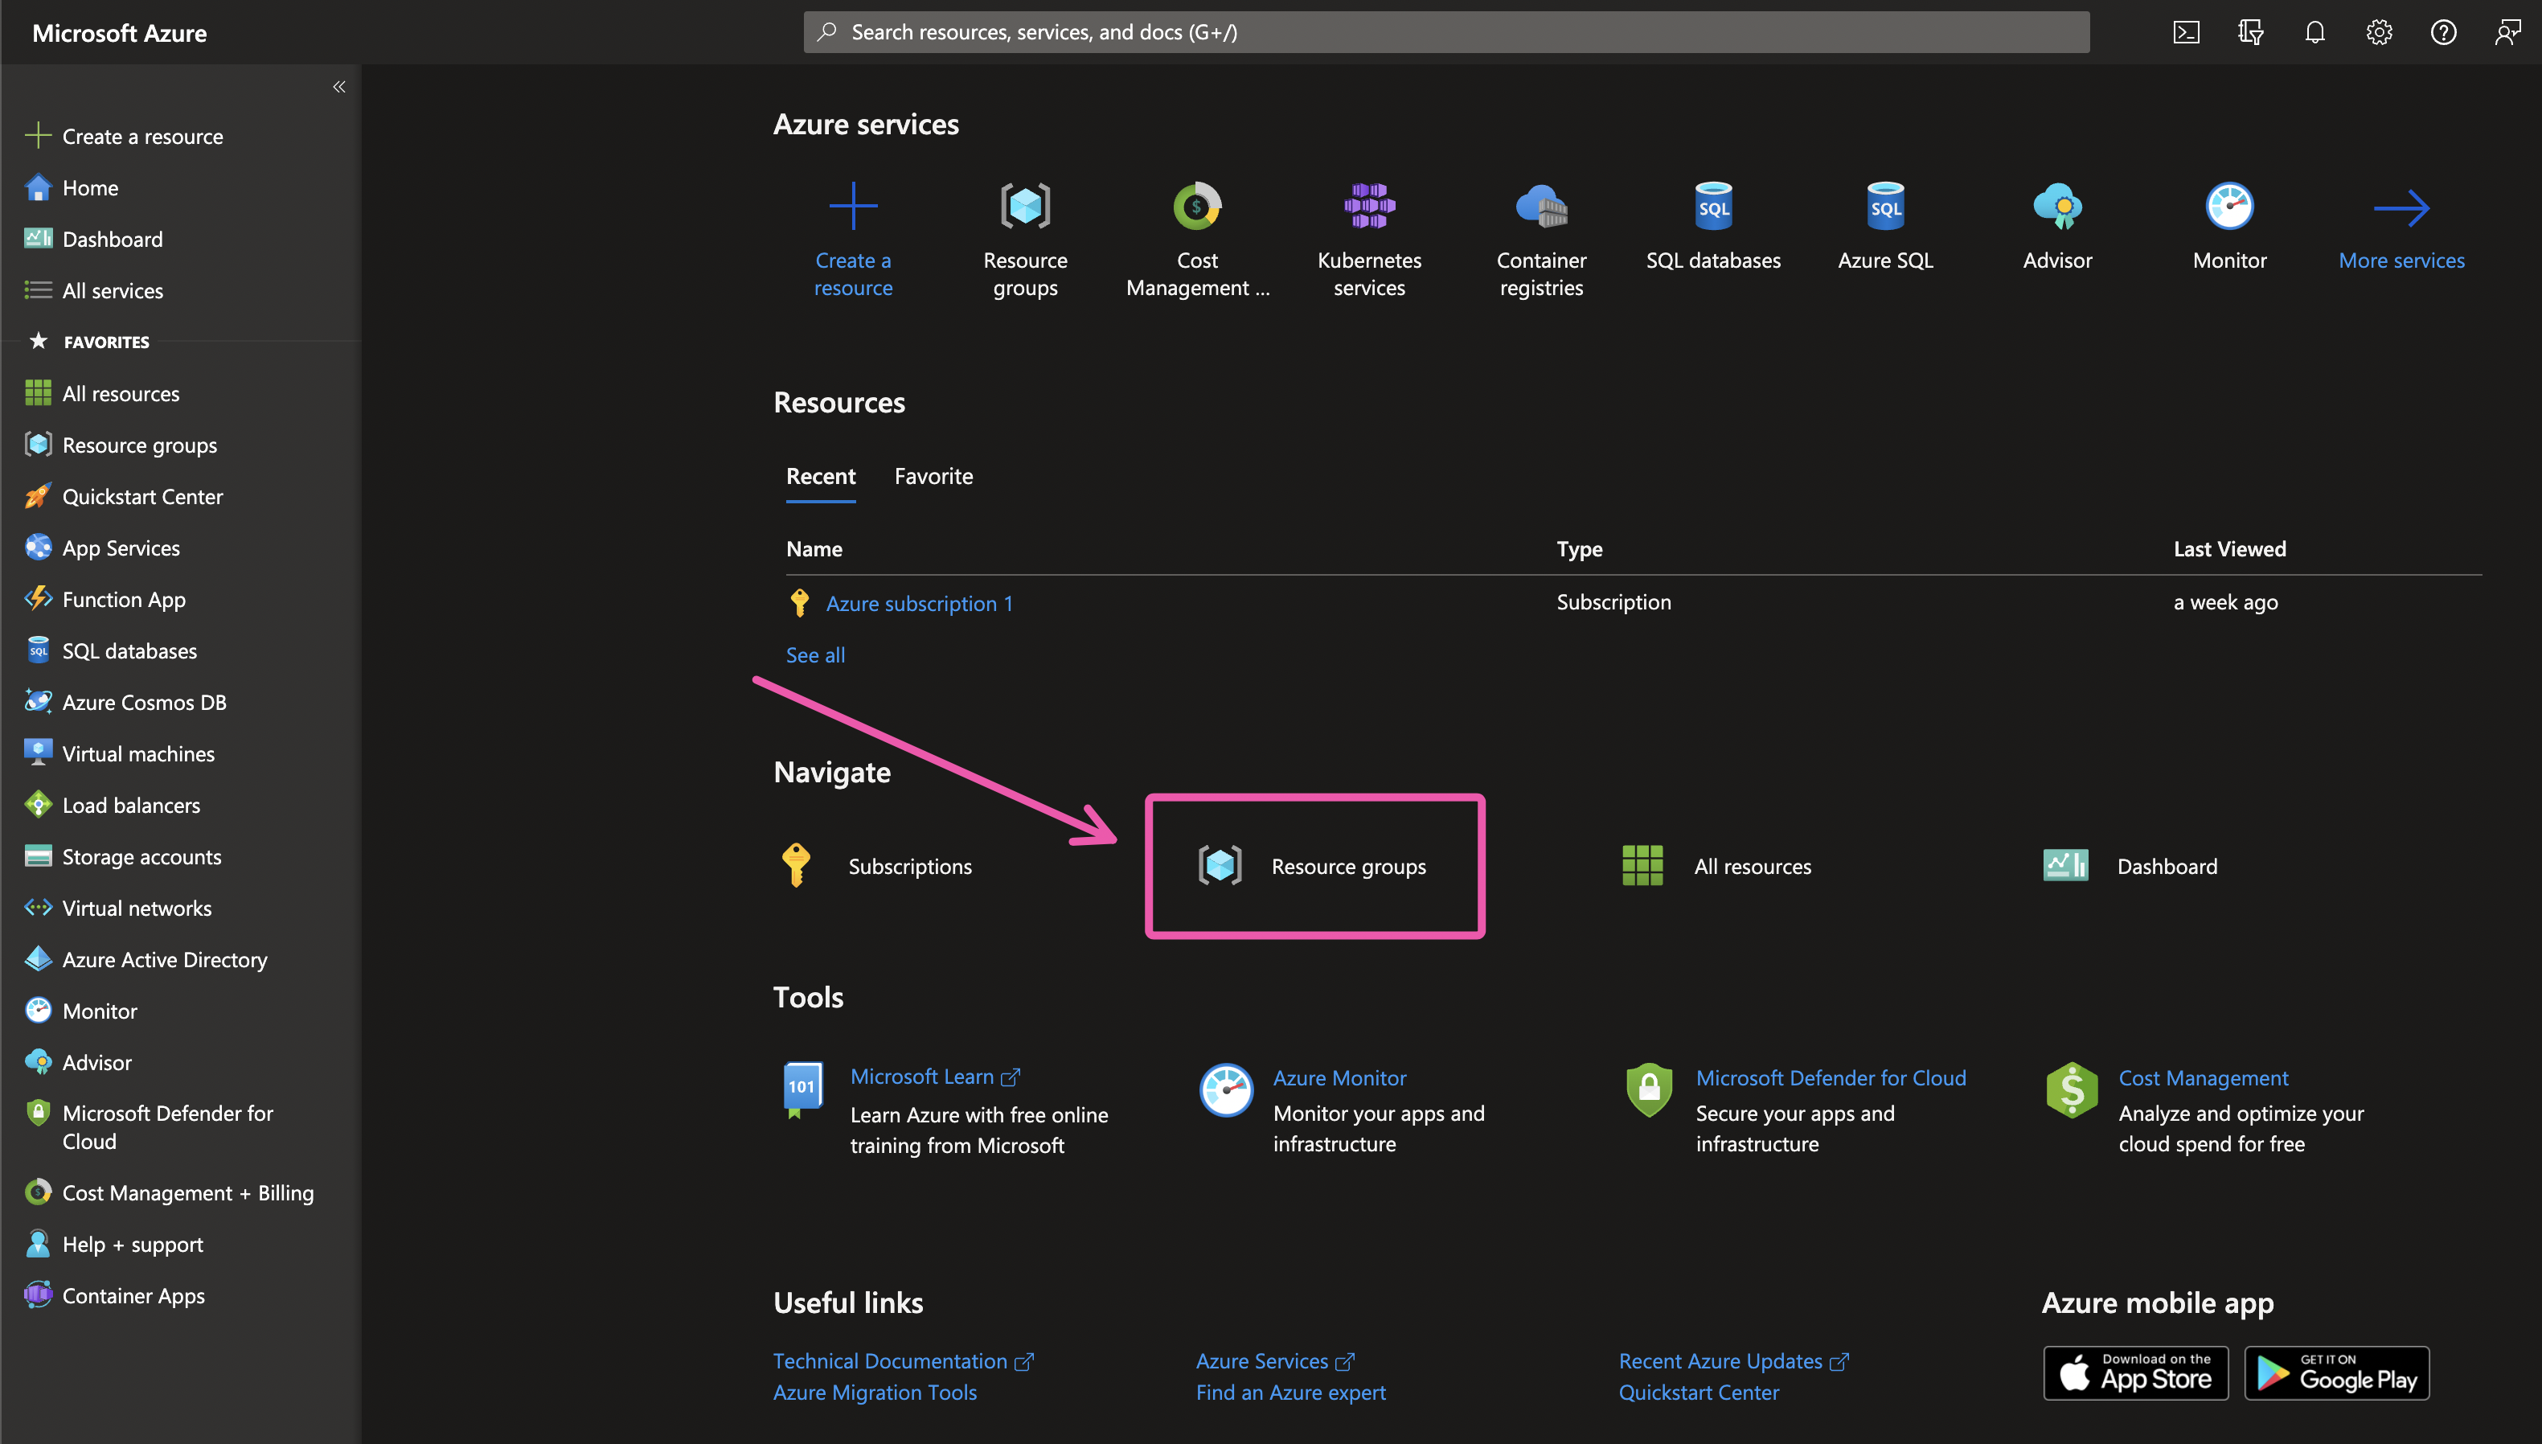Collapse the left sidebar menu
The image size is (2542, 1444).
[339, 88]
